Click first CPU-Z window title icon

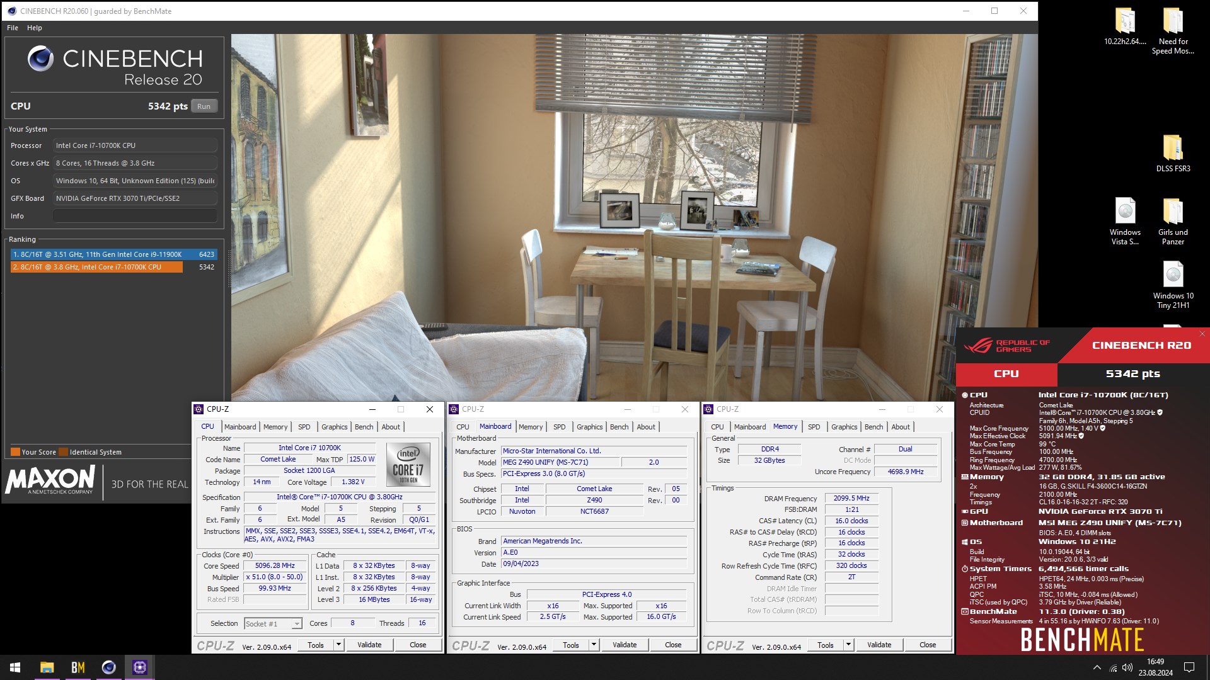click(199, 409)
